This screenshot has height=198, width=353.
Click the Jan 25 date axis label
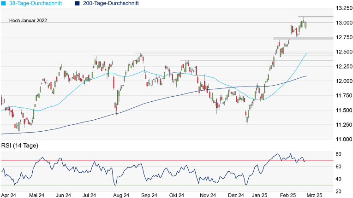[x=262, y=195]
